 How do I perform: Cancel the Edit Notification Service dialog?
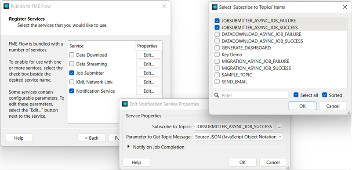(x=273, y=163)
